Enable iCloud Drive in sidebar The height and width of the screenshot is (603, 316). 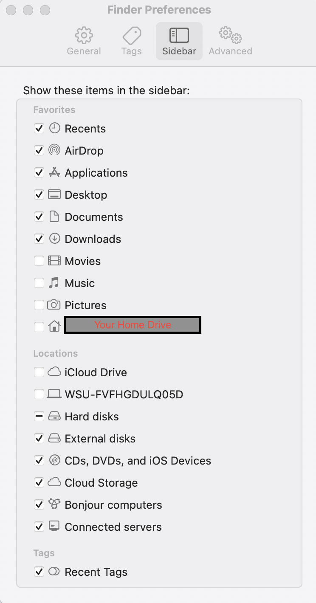[39, 372]
